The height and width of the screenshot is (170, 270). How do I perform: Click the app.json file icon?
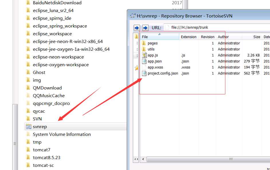[x=144, y=61]
